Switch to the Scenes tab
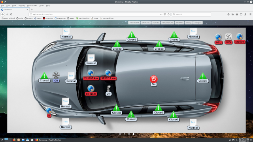253x142 pixels. point(156,23)
